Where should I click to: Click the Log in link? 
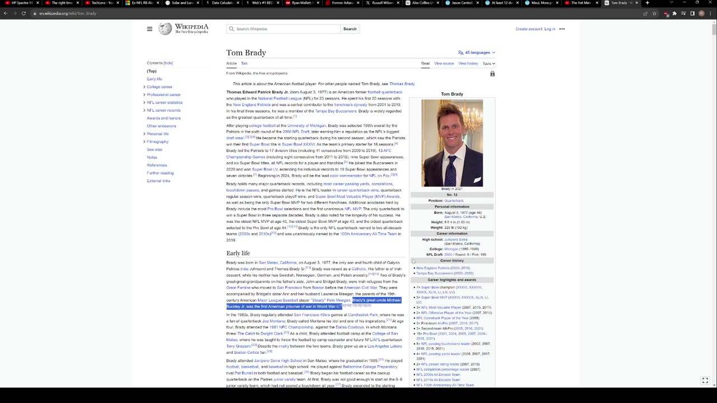pos(550,29)
